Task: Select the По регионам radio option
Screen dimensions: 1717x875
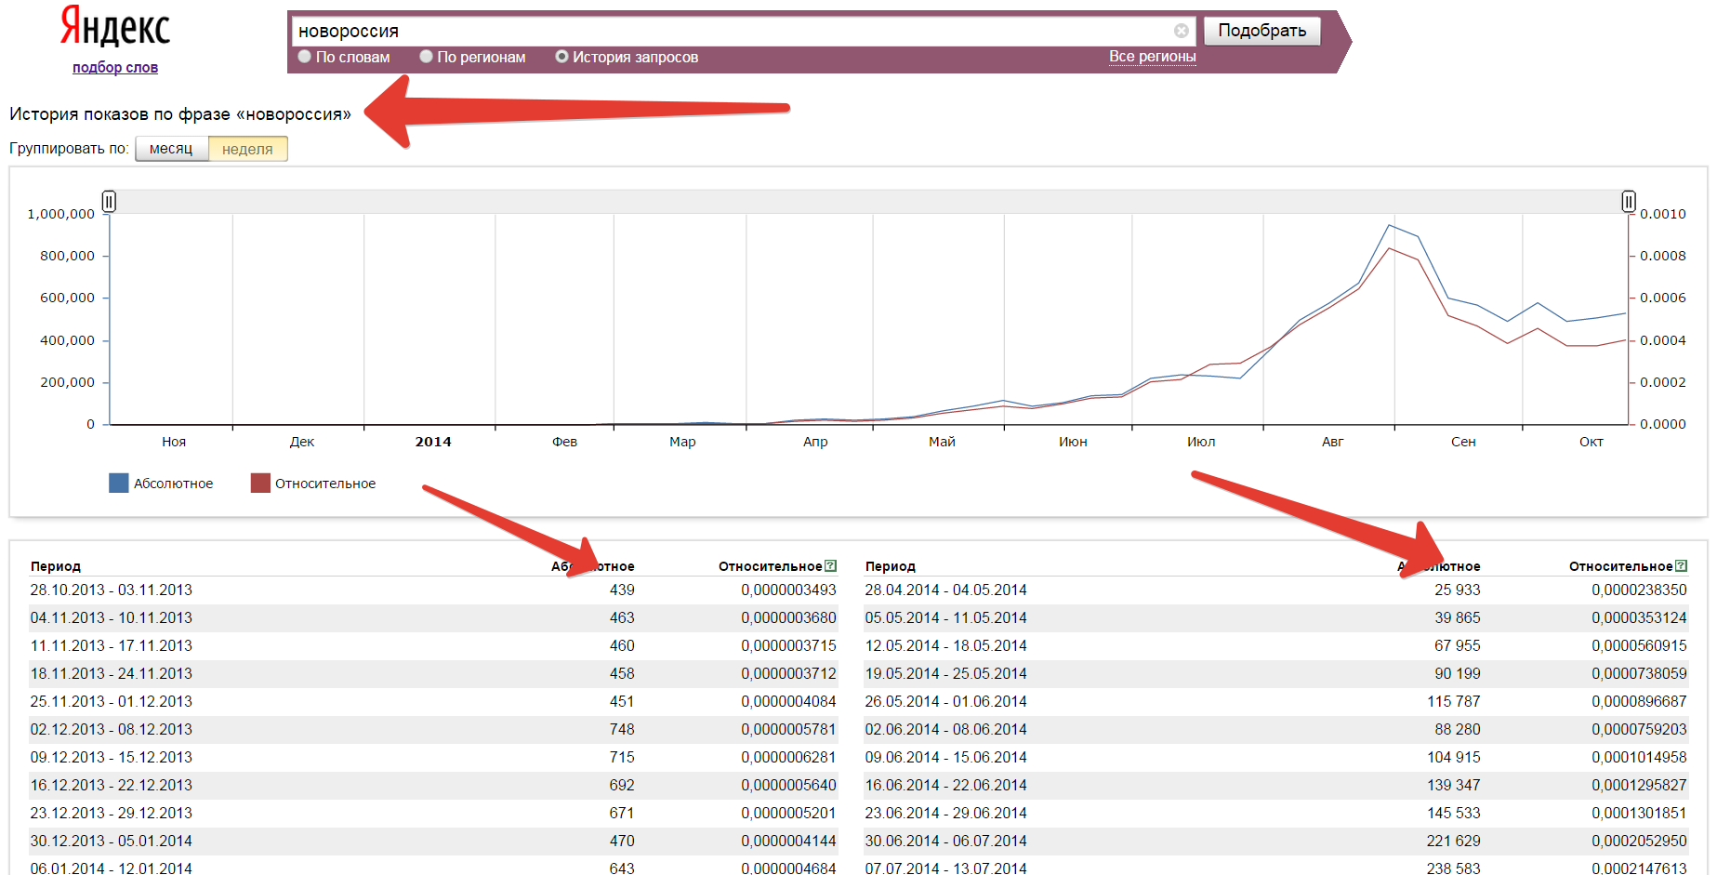Action: [x=427, y=57]
